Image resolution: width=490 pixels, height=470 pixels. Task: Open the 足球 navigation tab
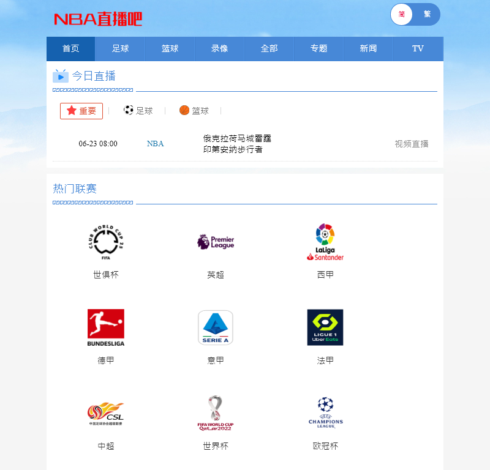[x=120, y=49]
